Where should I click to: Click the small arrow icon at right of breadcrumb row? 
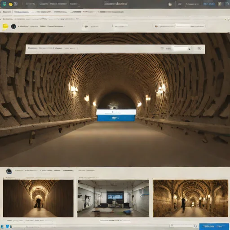(228, 19)
